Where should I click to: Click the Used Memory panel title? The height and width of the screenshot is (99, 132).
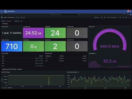click(x=27, y=27)
